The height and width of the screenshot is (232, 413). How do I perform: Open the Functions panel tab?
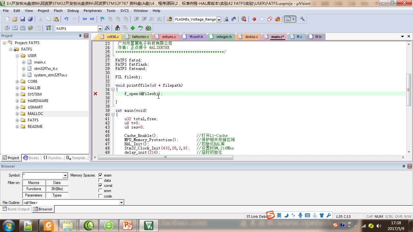[53, 158]
